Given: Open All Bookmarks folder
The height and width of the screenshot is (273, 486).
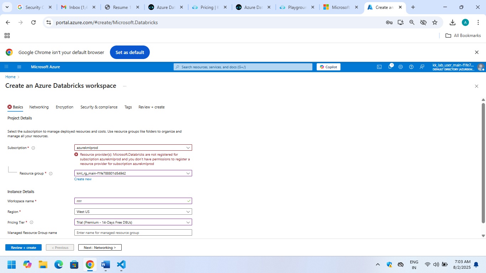Looking at the screenshot, I should tap(463, 36).
